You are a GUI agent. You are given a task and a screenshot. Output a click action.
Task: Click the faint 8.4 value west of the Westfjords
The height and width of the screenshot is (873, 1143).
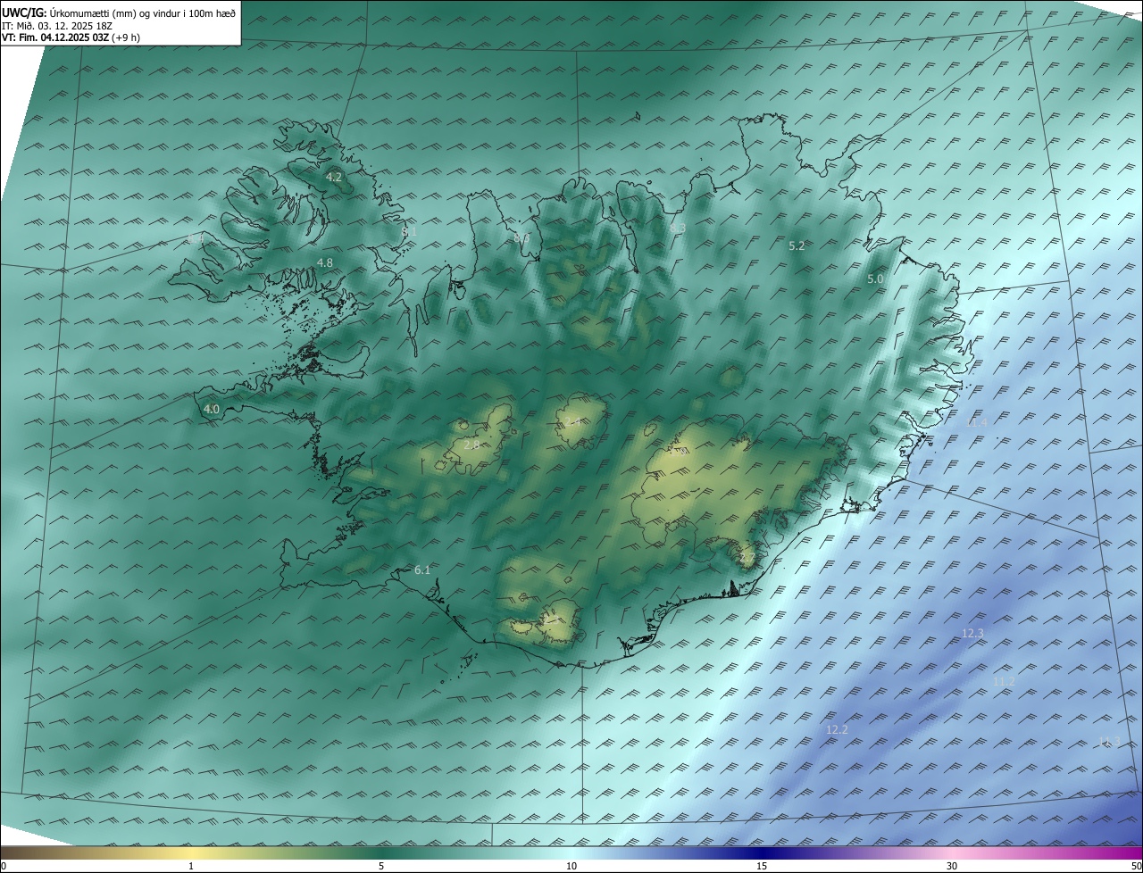tap(196, 237)
